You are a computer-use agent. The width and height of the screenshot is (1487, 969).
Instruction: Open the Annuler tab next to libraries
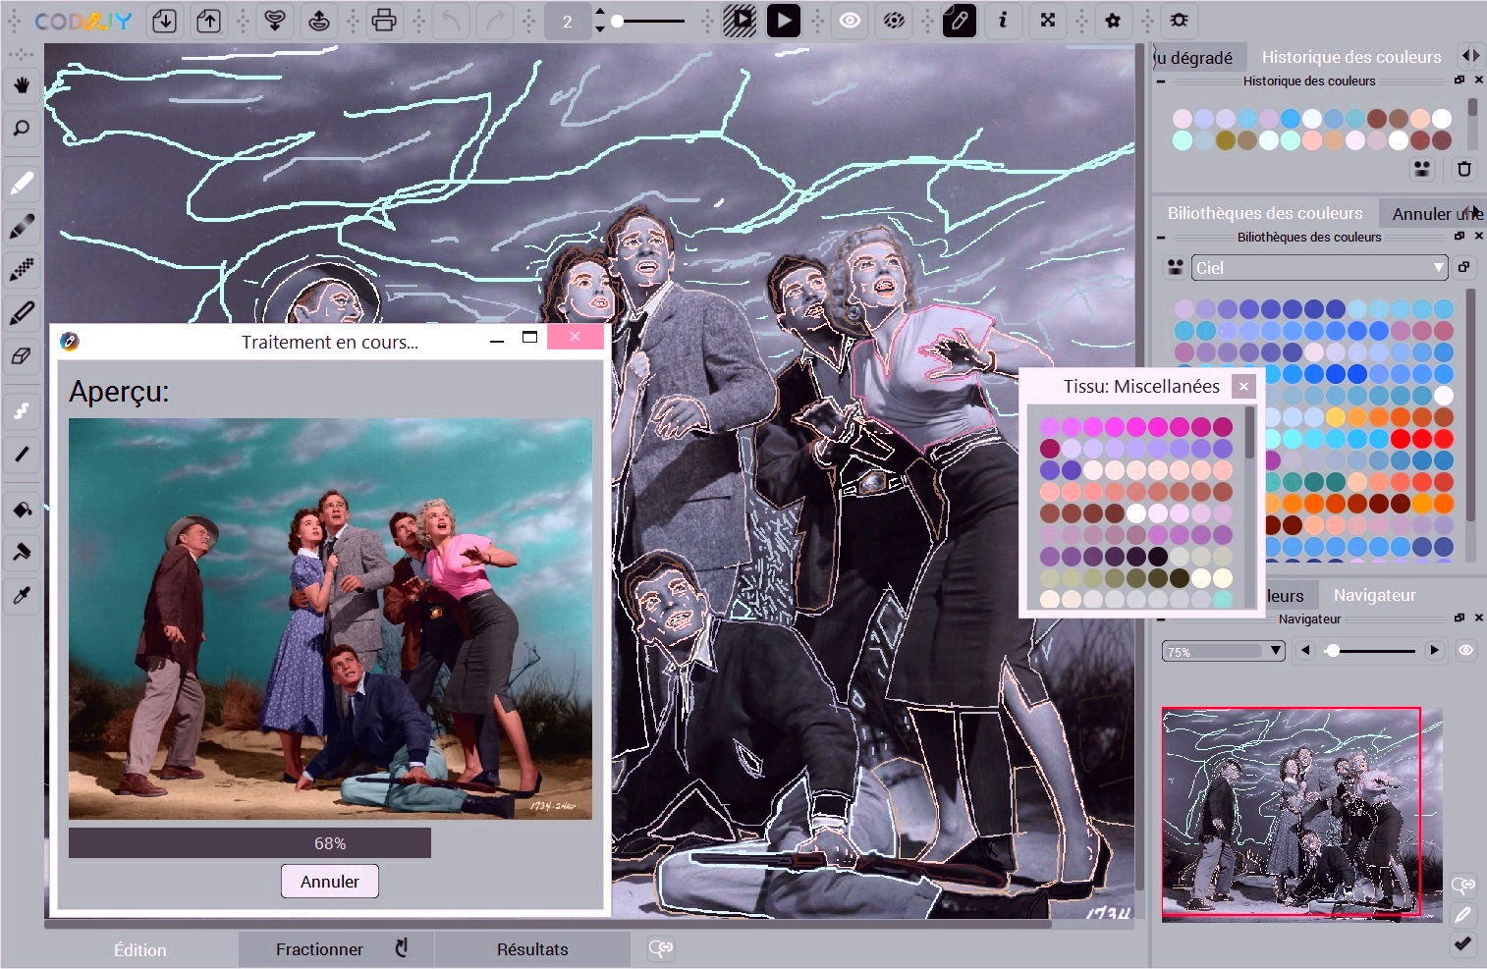tap(1432, 213)
